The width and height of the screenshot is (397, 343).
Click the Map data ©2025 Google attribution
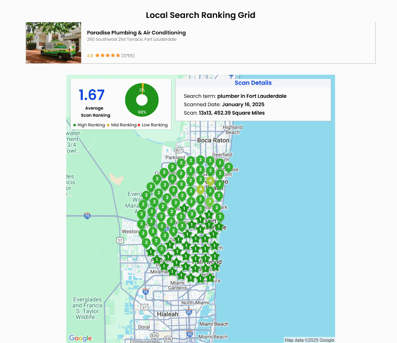[309, 340]
